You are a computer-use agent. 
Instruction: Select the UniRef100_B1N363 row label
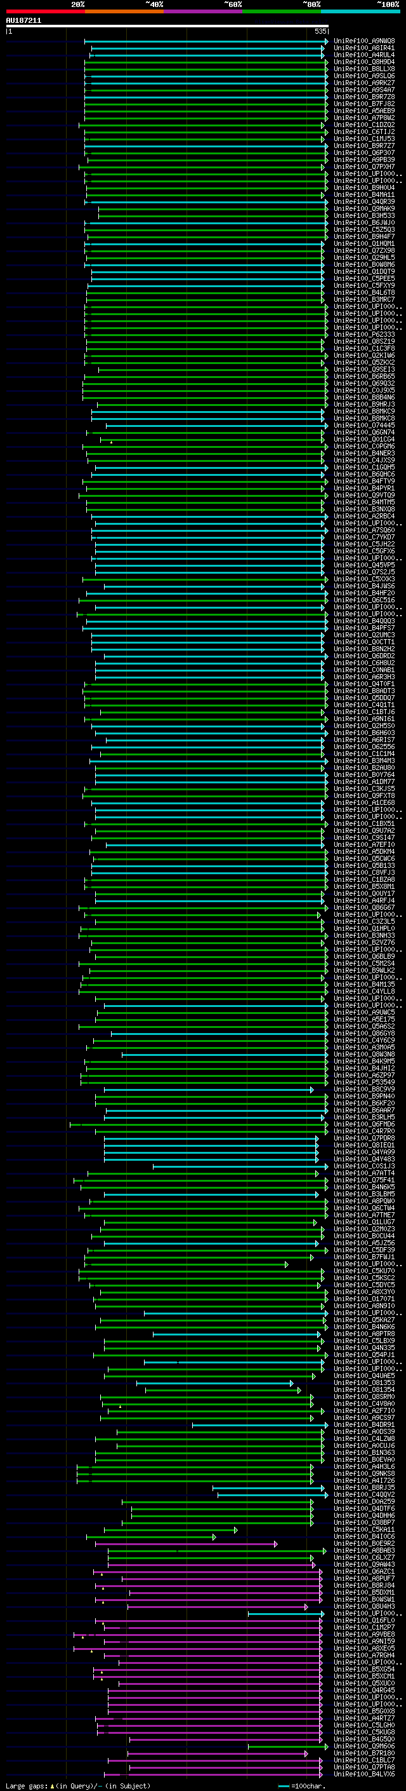[x=363, y=1452]
